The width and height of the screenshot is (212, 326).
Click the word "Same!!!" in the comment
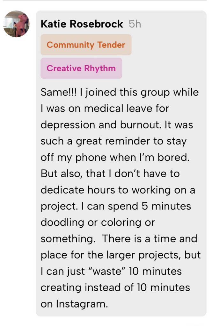coord(59,92)
